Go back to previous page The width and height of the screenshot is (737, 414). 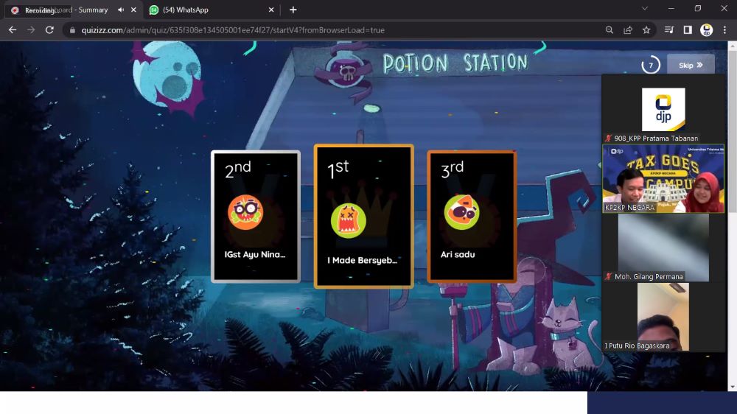(12, 30)
